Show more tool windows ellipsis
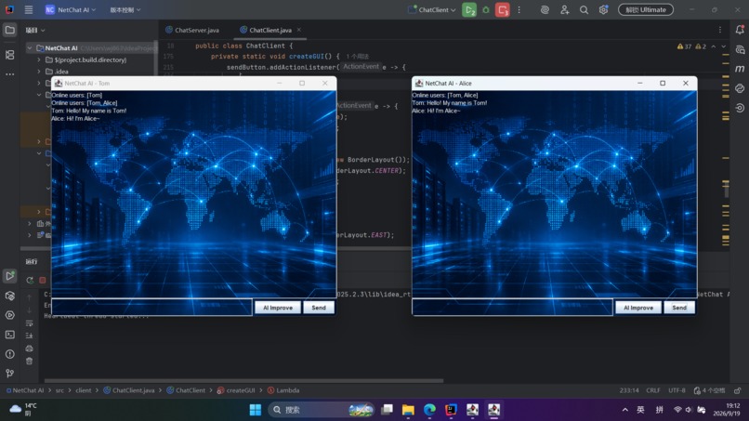 9,74
